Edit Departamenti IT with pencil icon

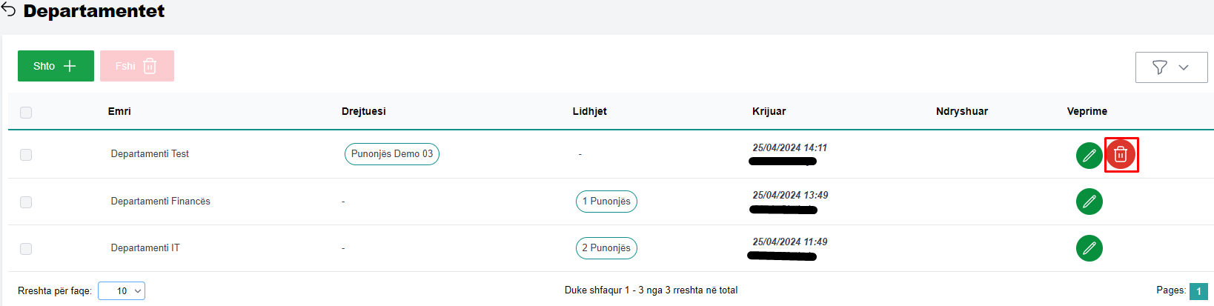coord(1089,248)
